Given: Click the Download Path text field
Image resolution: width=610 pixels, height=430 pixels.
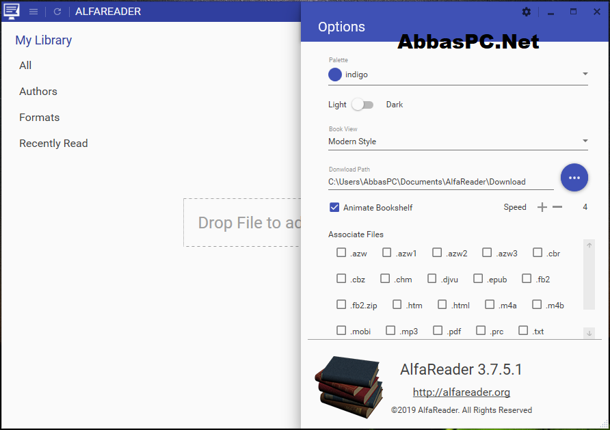Looking at the screenshot, I should [441, 182].
